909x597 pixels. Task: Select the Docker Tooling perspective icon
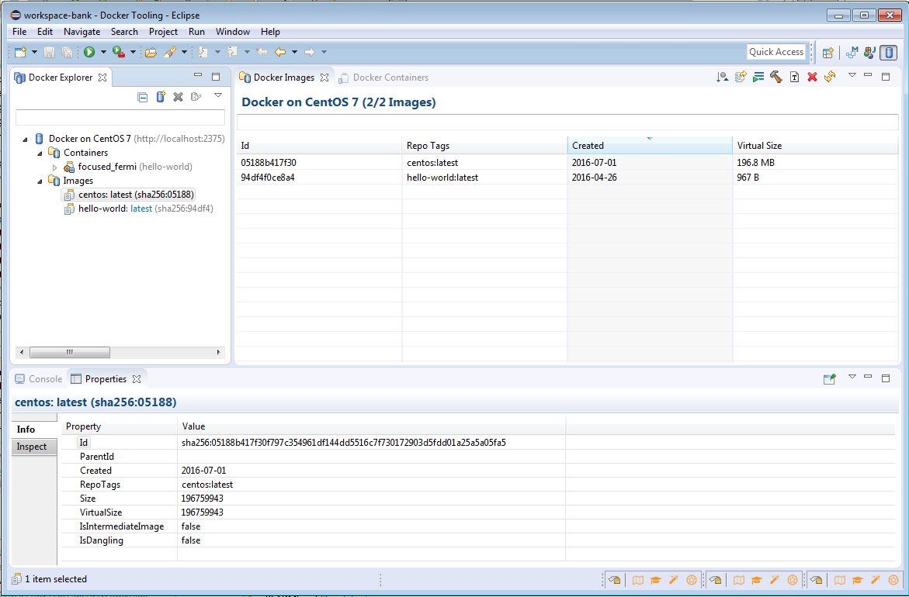click(x=888, y=53)
